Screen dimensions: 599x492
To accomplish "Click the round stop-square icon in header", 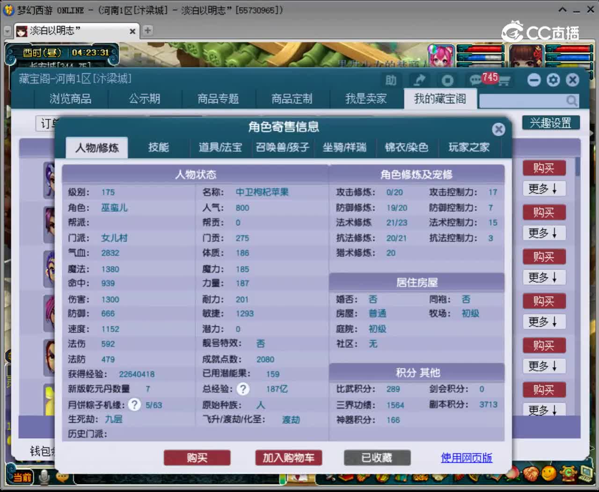I will pos(447,80).
